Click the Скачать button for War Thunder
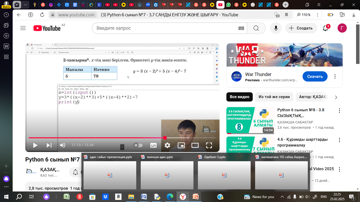Viewport: 360px width, 202px height. point(315,77)
